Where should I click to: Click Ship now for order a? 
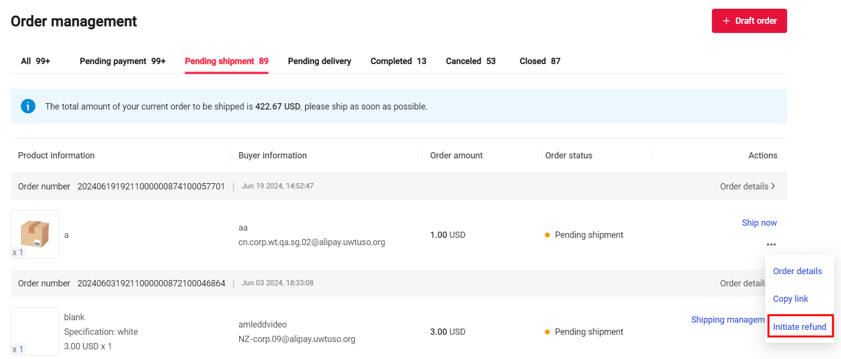tap(759, 223)
